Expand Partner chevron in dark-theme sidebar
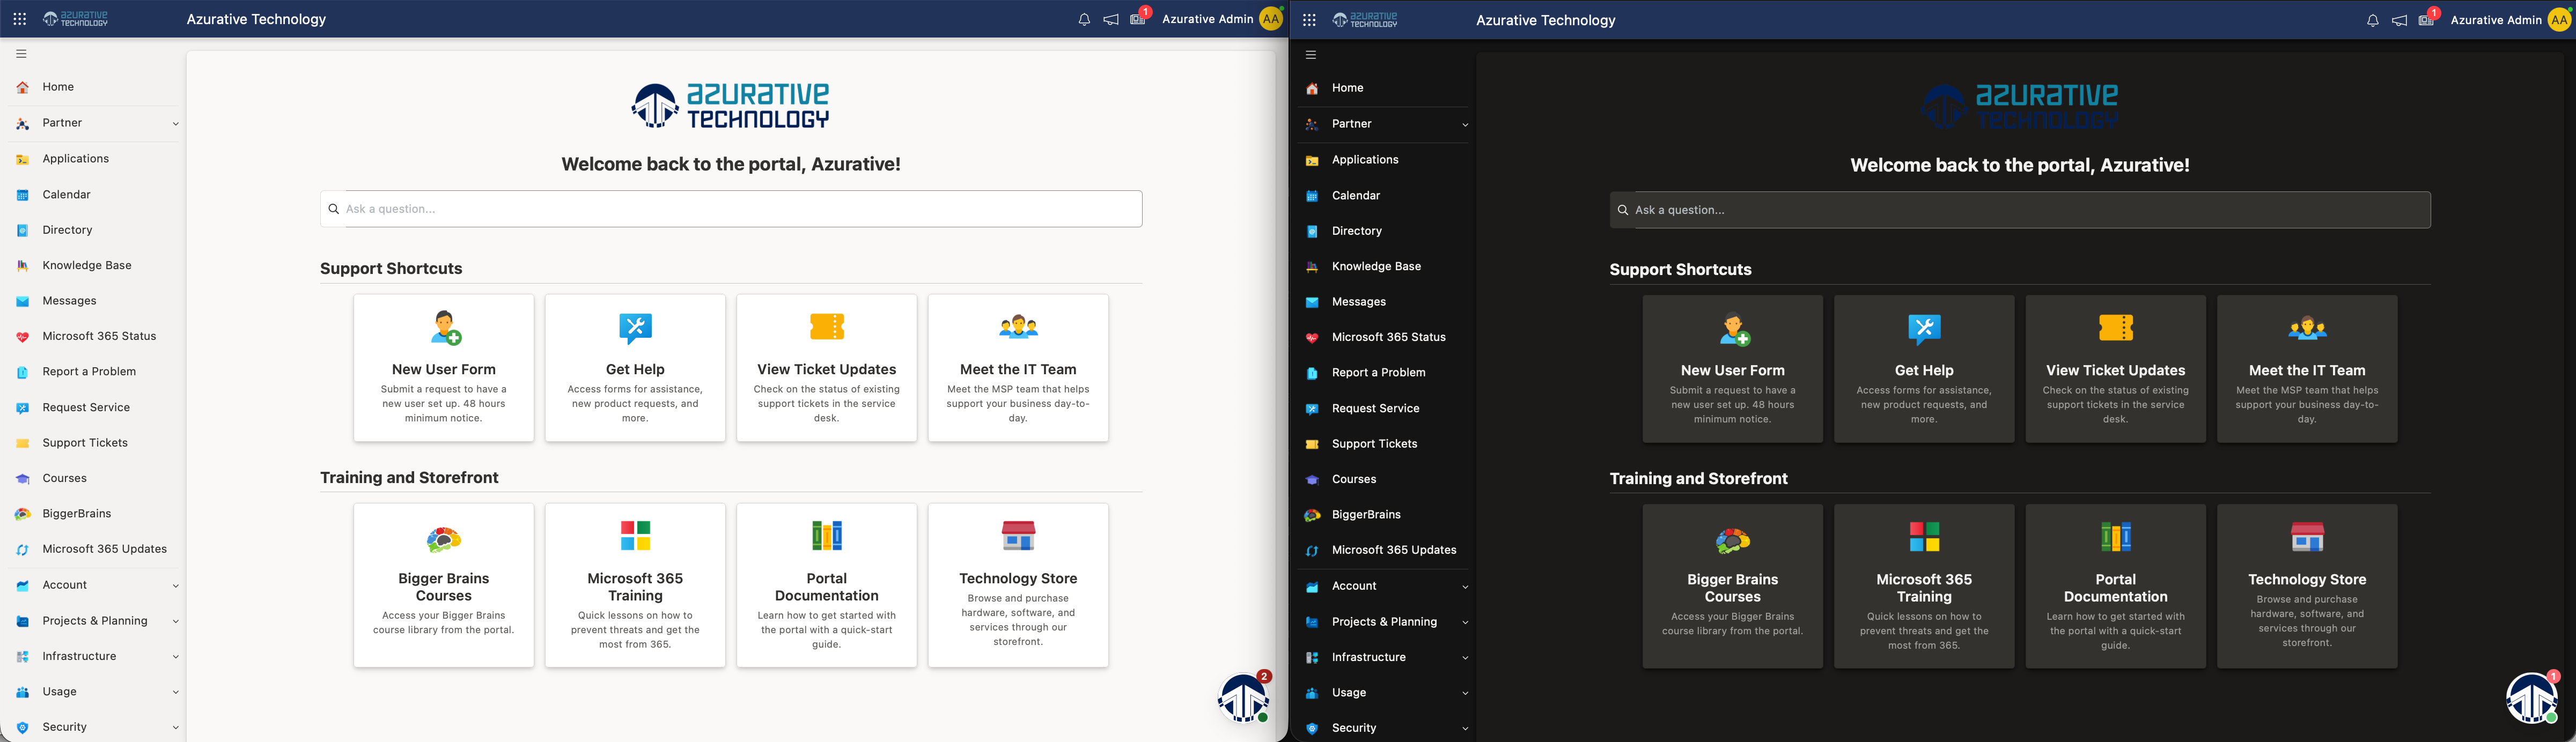The height and width of the screenshot is (742, 2576). tap(1465, 125)
